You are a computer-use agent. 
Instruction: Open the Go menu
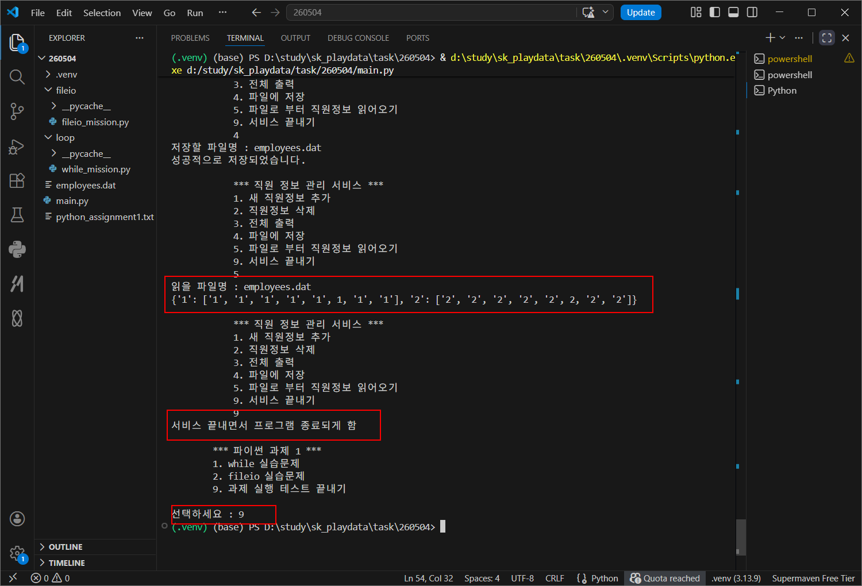click(169, 13)
